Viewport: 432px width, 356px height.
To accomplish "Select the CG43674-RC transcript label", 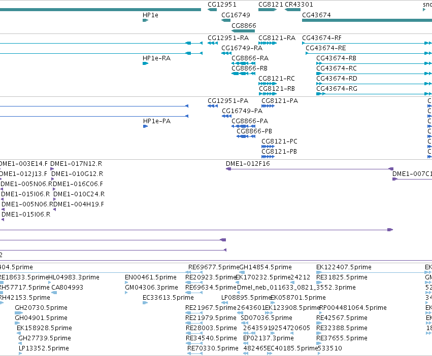I will pyautogui.click(x=337, y=68).
